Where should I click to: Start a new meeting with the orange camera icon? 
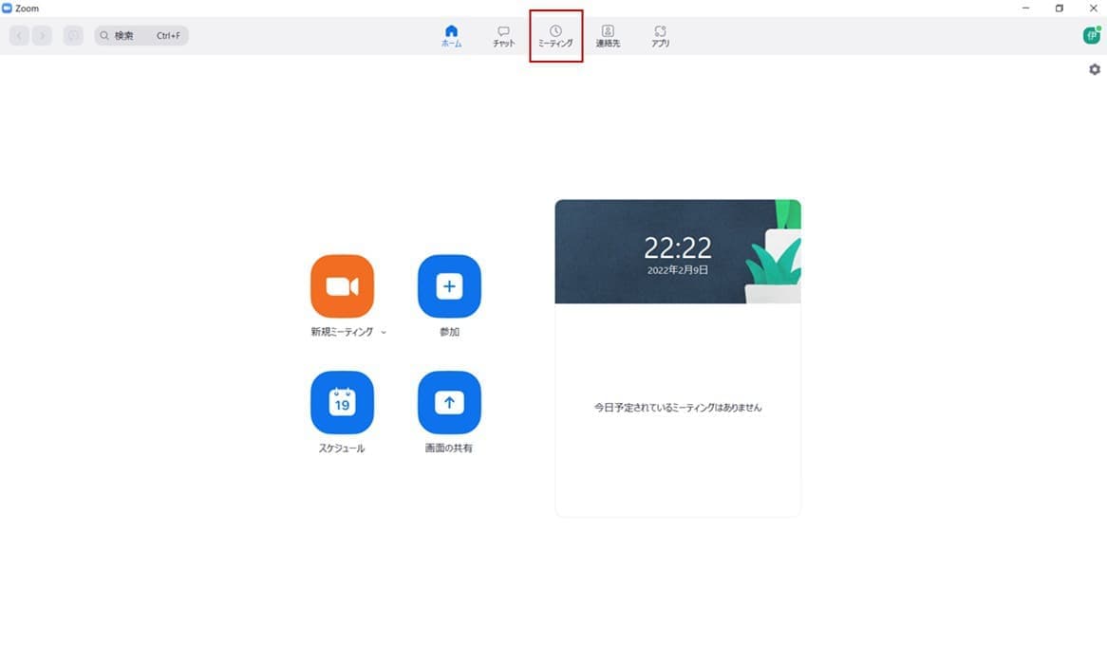click(342, 286)
